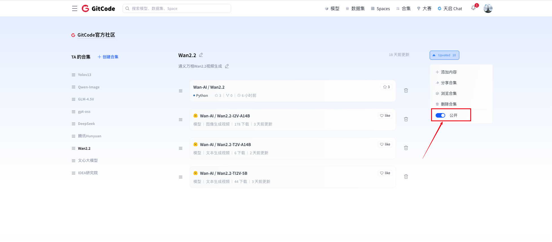552x242 pixels.
Task: Click reorder handle for Wan-AI / Wan2.2 card
Action: coord(181,91)
